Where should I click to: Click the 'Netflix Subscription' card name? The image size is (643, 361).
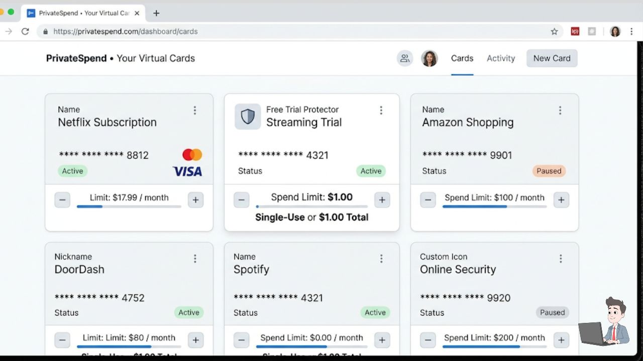(107, 122)
